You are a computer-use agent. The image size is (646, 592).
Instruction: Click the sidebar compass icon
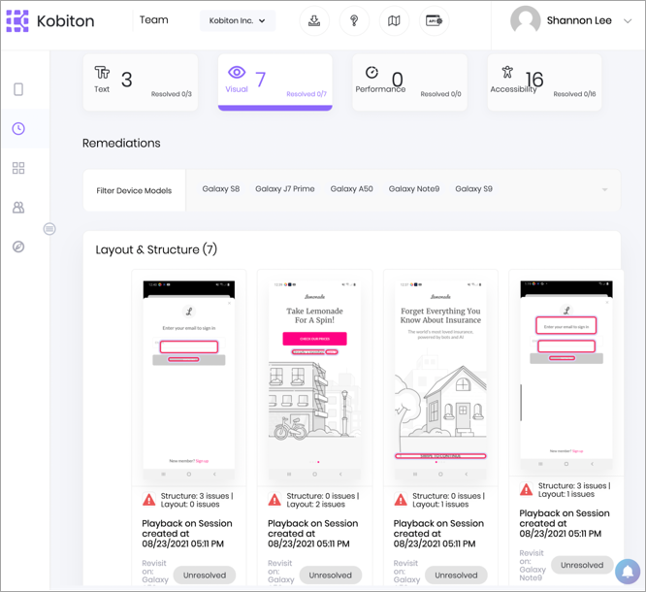(18, 247)
